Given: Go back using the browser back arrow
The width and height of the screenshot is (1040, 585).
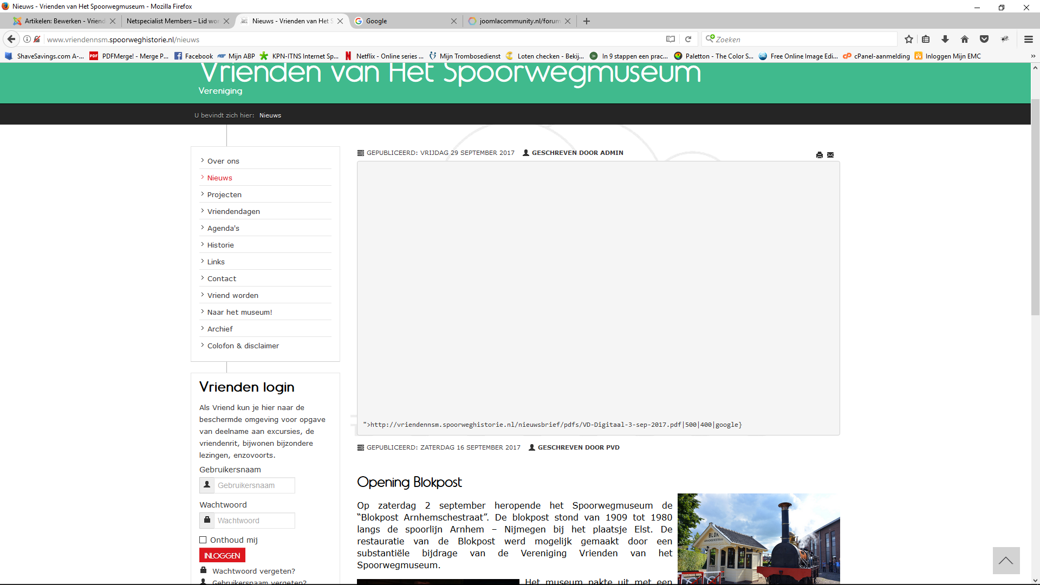Looking at the screenshot, I should click(x=11, y=39).
